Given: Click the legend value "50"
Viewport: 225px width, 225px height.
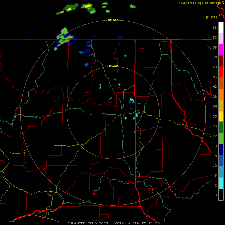Looking at the screenshot, I should [215, 67].
